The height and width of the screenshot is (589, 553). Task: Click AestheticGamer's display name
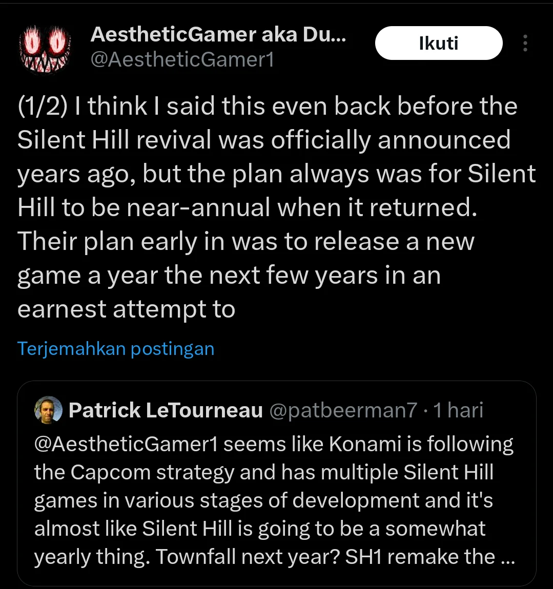218,34
